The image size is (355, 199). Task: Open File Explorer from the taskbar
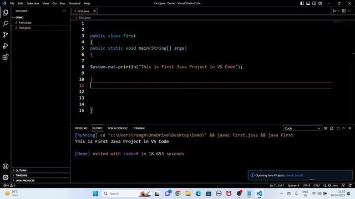(188, 193)
